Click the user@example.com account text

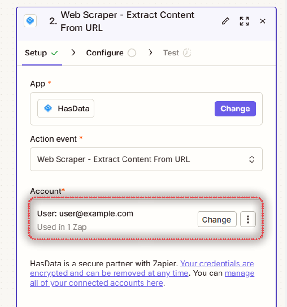click(85, 213)
